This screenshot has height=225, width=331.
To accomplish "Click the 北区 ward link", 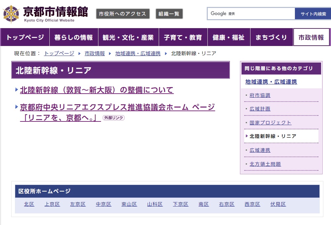I will click(x=29, y=204).
